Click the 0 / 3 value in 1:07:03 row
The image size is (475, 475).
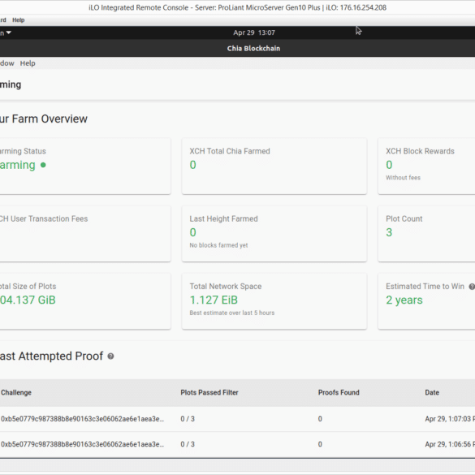point(188,419)
